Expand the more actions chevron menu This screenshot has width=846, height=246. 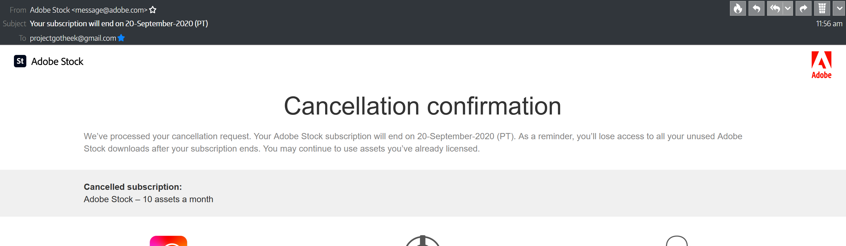click(x=839, y=9)
